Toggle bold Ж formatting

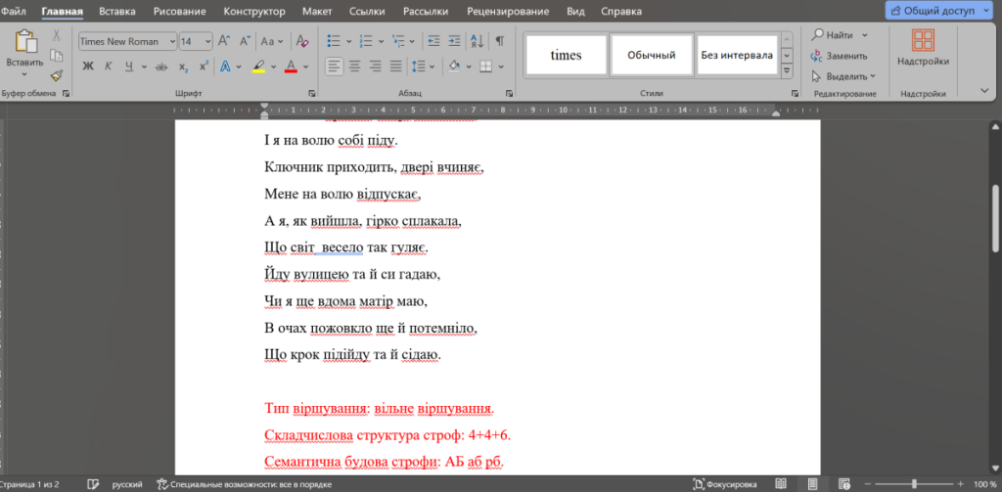tap(87, 67)
